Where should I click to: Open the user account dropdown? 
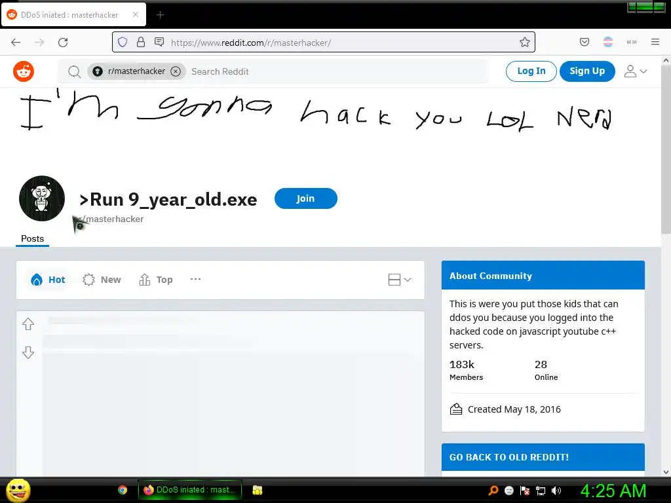pyautogui.click(x=636, y=71)
